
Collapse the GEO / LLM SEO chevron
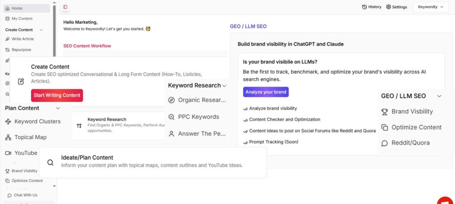(439, 96)
